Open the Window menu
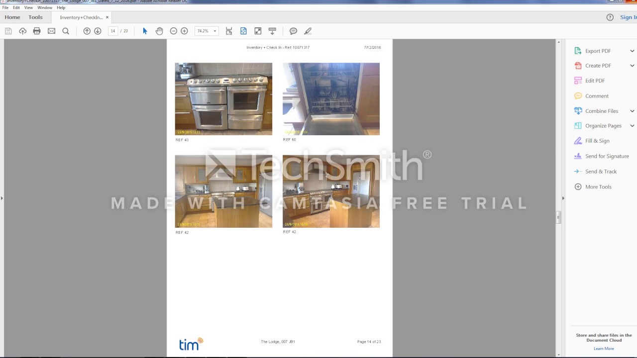The width and height of the screenshot is (637, 358). click(x=45, y=7)
